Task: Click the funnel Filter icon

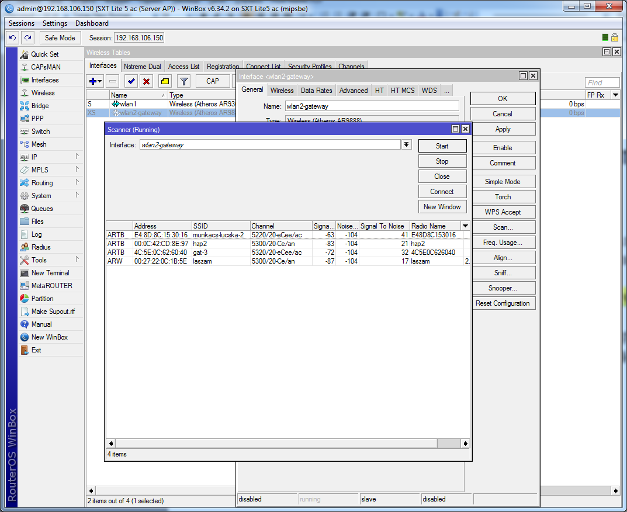Action: (x=183, y=81)
